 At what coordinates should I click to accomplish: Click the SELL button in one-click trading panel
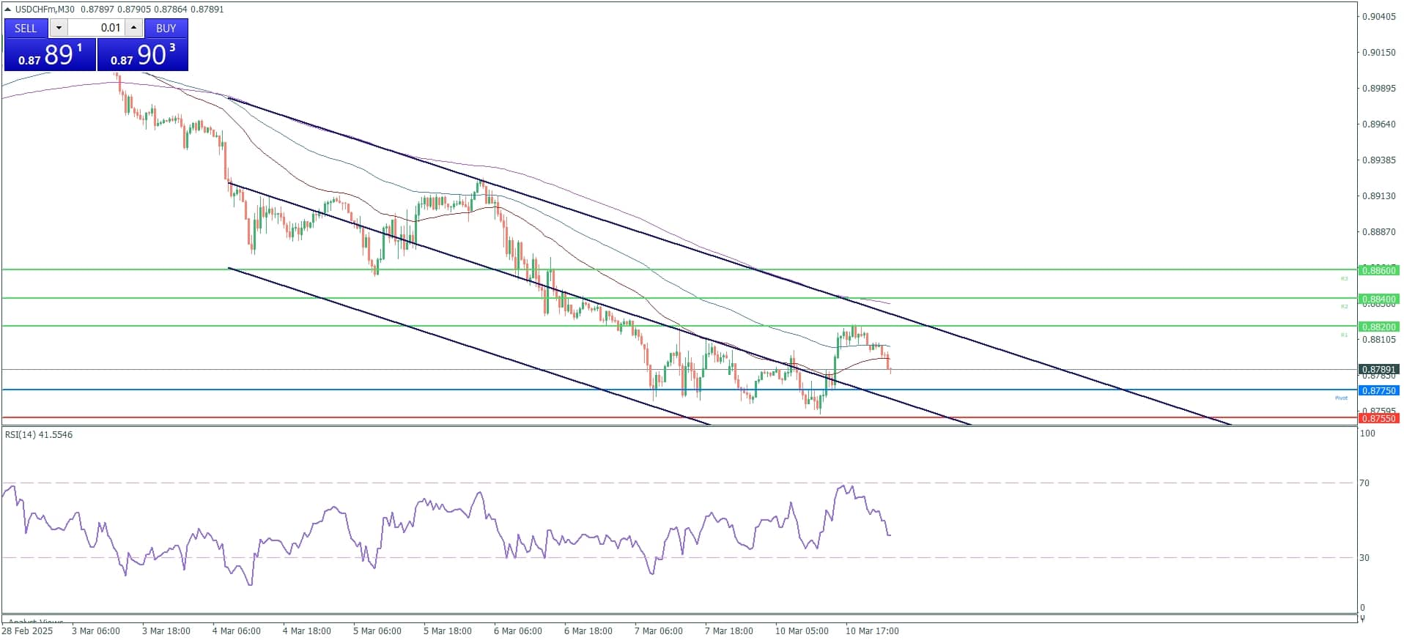click(x=26, y=28)
